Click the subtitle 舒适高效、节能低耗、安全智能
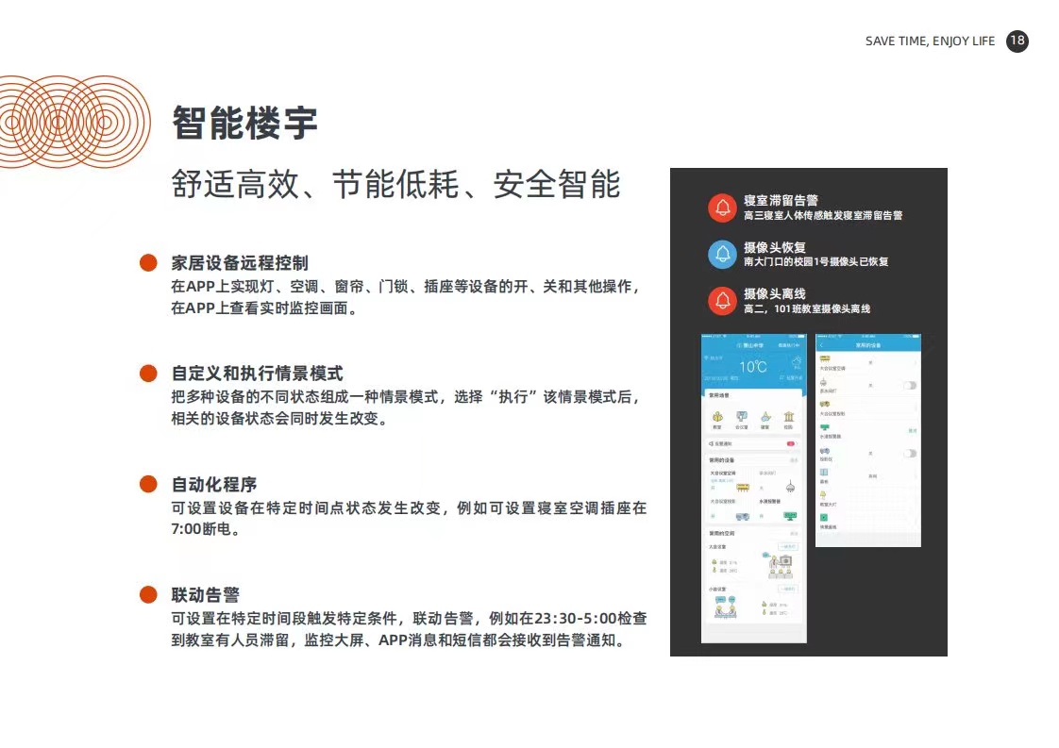1059x748 pixels. tap(395, 184)
